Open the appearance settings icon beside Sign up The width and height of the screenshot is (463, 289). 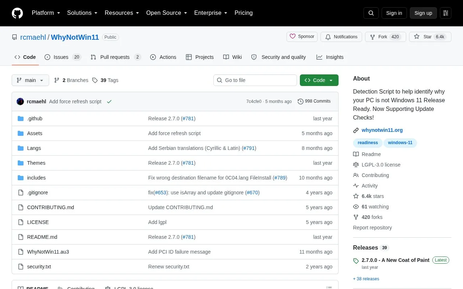(x=446, y=13)
